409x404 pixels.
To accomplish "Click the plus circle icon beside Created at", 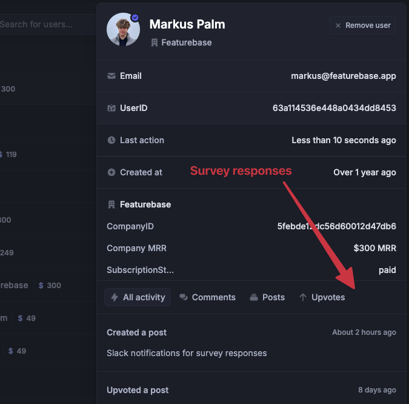I will point(111,172).
